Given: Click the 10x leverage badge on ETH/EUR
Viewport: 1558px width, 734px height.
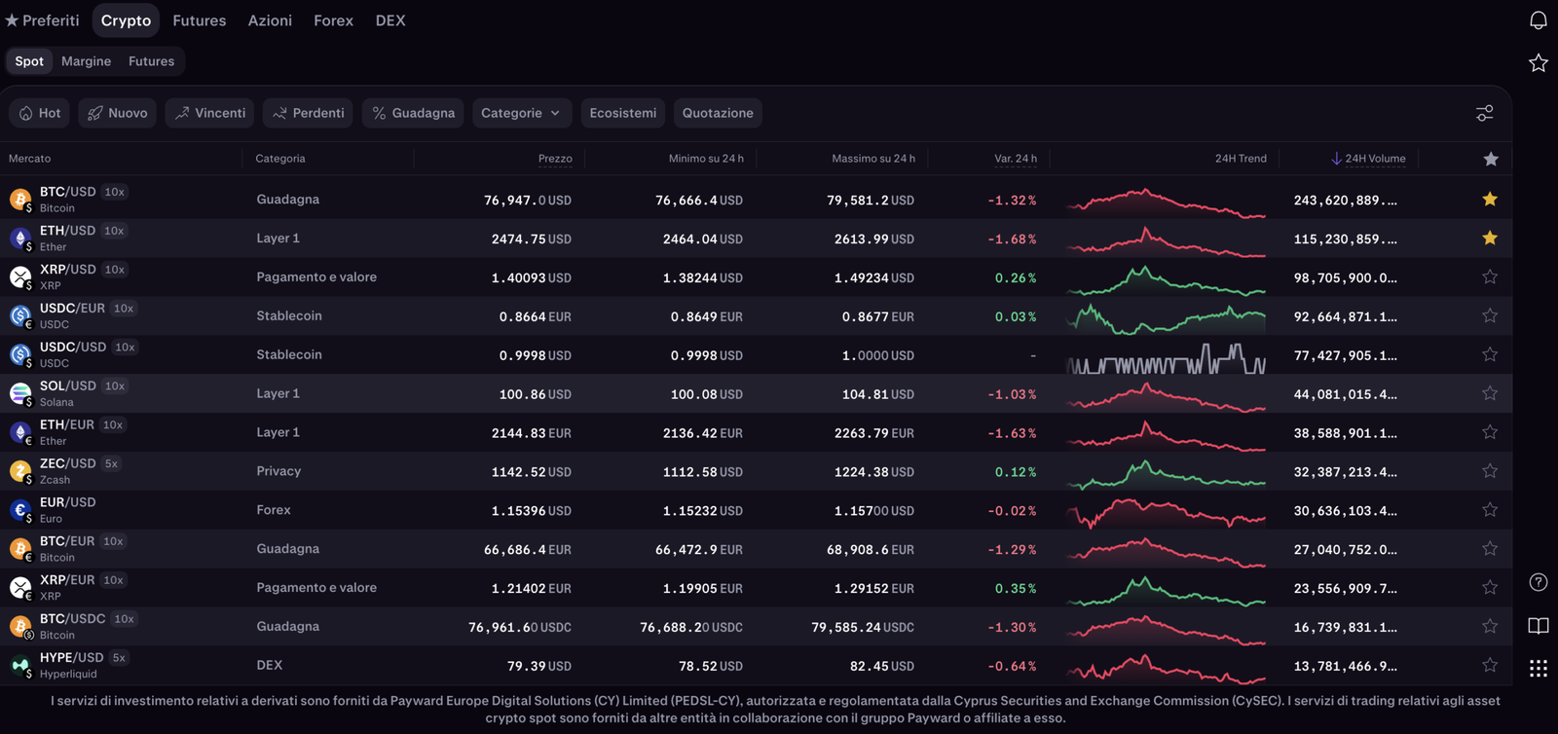Looking at the screenshot, I should (x=113, y=425).
